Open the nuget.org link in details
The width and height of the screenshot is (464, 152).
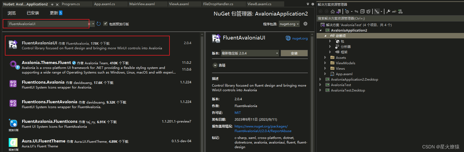(300, 38)
